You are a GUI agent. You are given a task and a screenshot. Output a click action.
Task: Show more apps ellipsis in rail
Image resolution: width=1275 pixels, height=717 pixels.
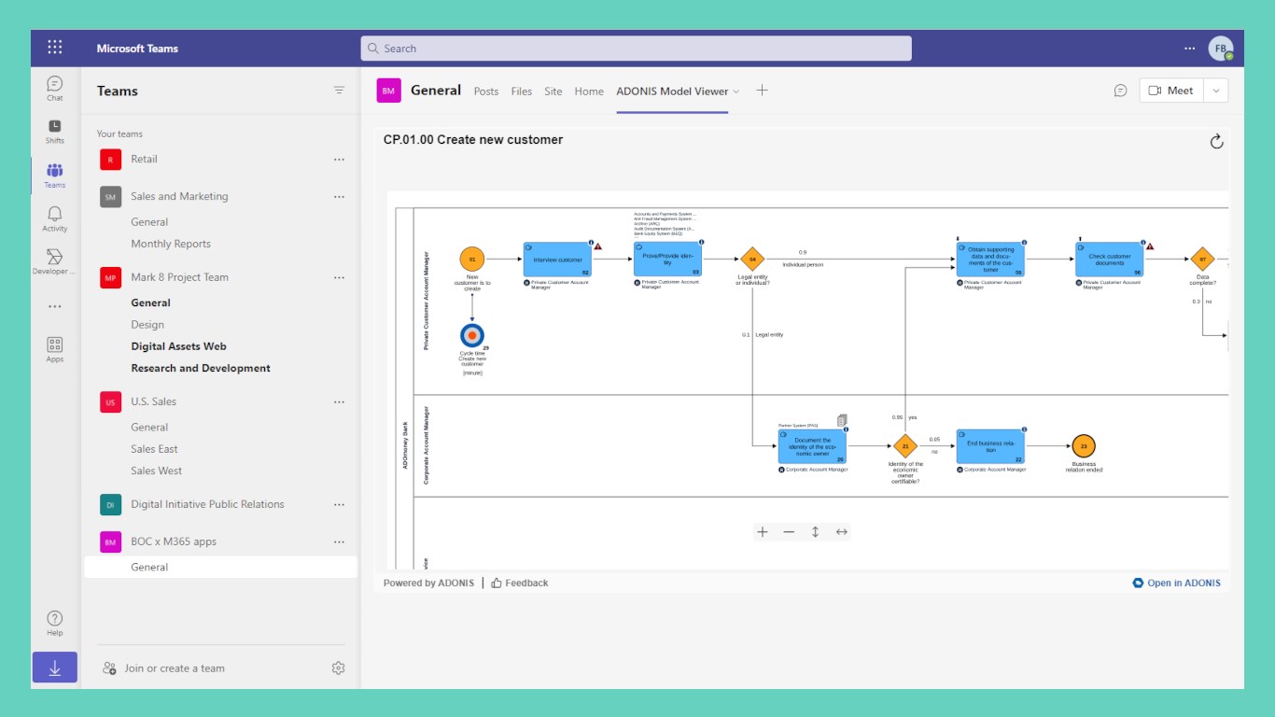pyautogui.click(x=55, y=306)
